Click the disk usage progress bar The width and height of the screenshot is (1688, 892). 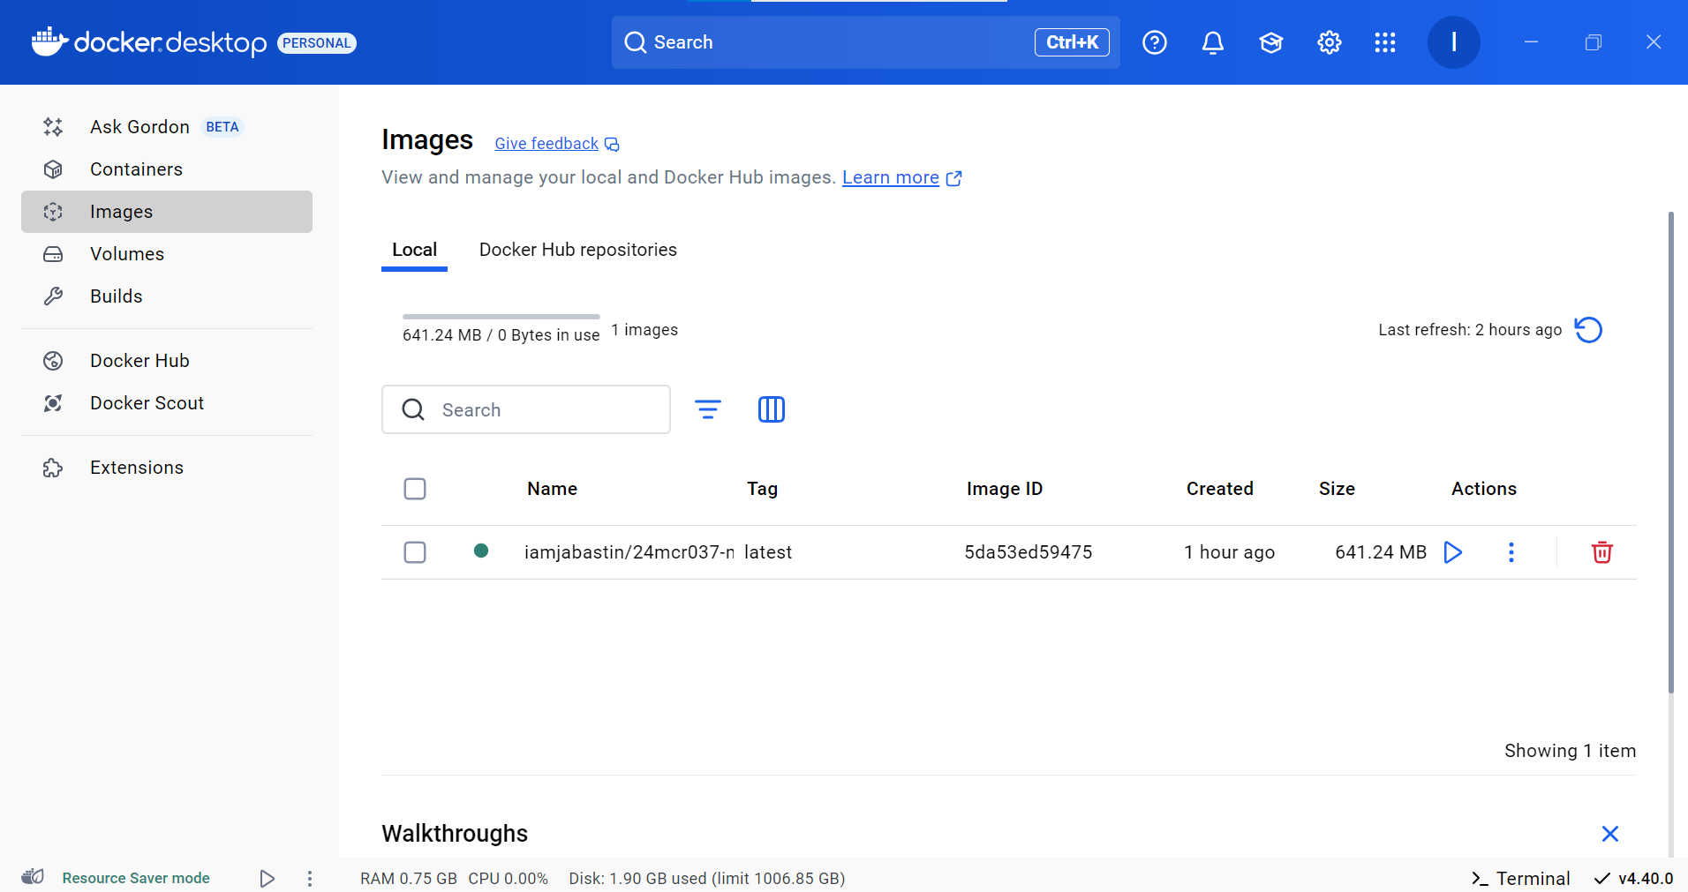501,317
